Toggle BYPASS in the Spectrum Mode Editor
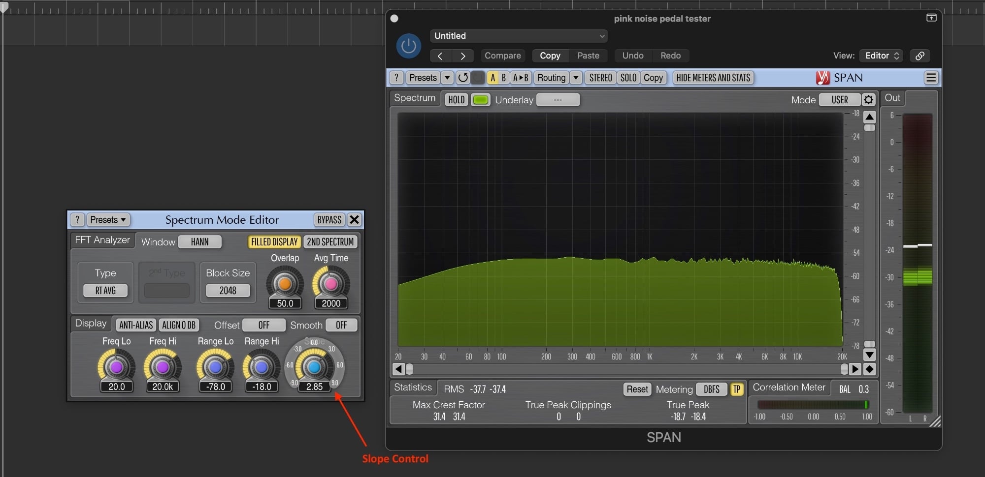Viewport: 985px width, 477px height. 329,220
